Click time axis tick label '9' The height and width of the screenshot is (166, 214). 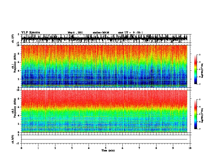tap(173, 148)
